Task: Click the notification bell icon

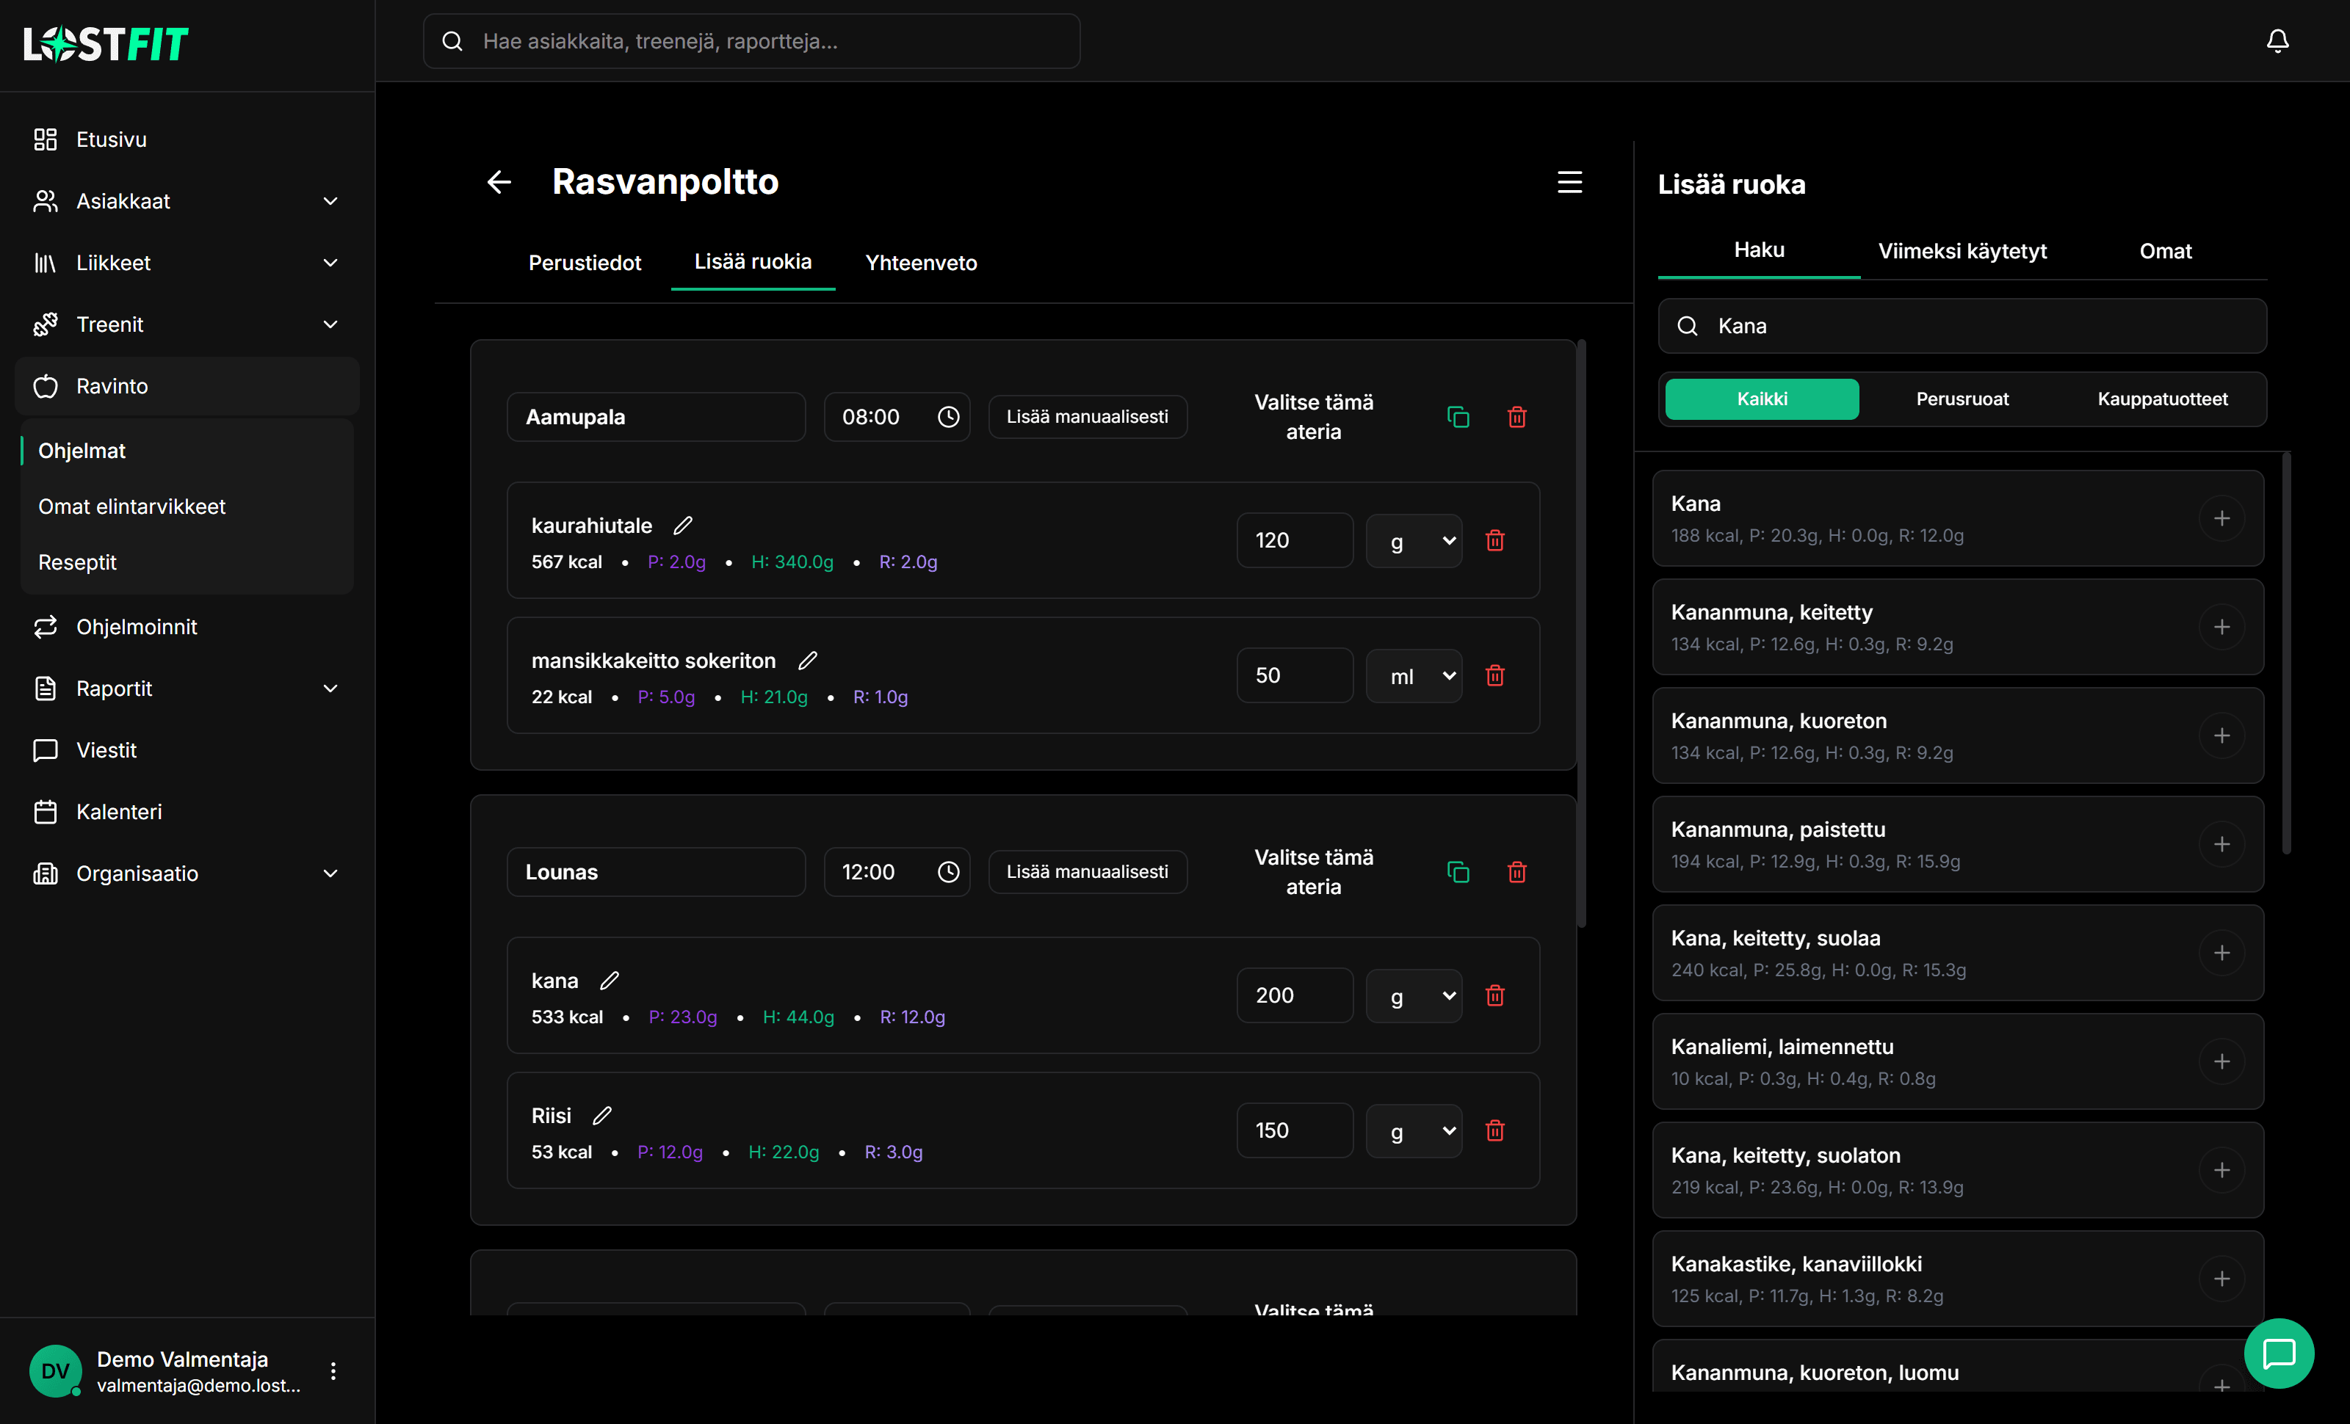Action: click(x=2277, y=41)
